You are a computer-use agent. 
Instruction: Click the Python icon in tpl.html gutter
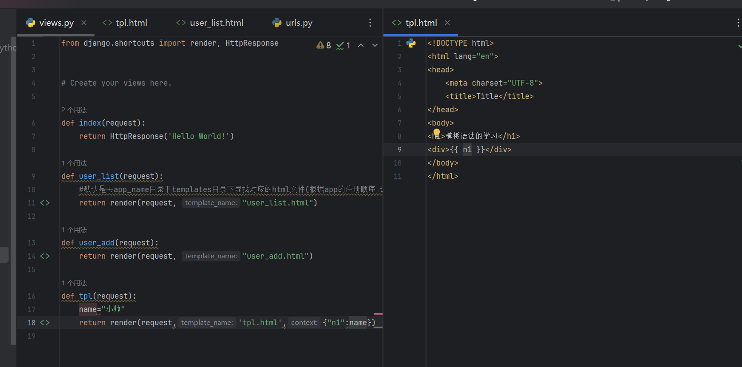(x=411, y=43)
